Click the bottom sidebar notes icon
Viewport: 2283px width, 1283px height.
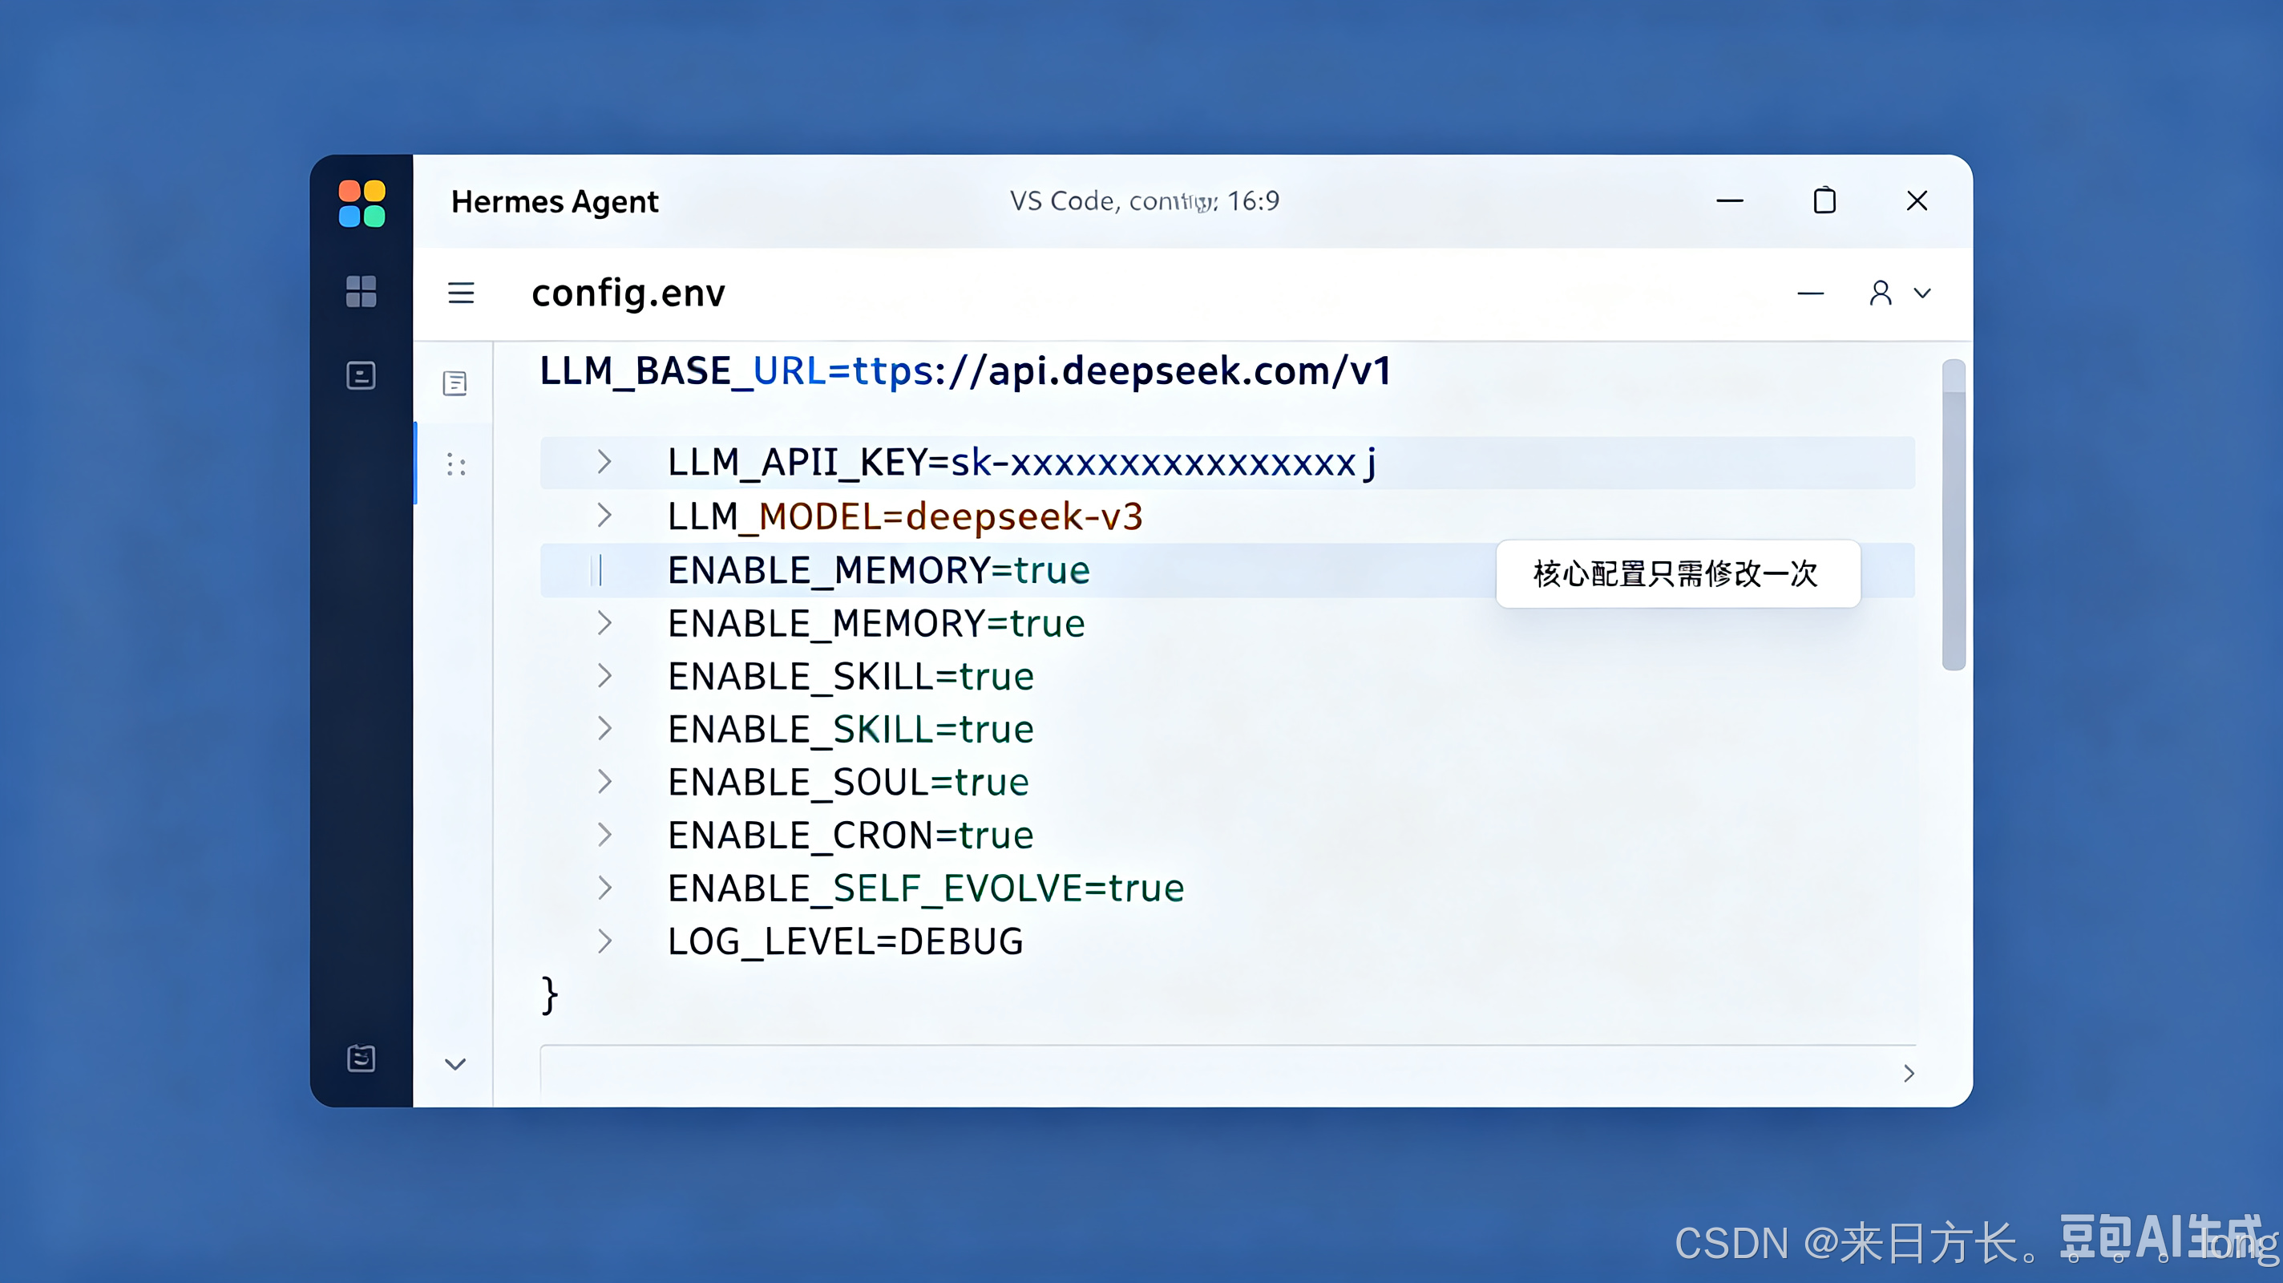361,1058
